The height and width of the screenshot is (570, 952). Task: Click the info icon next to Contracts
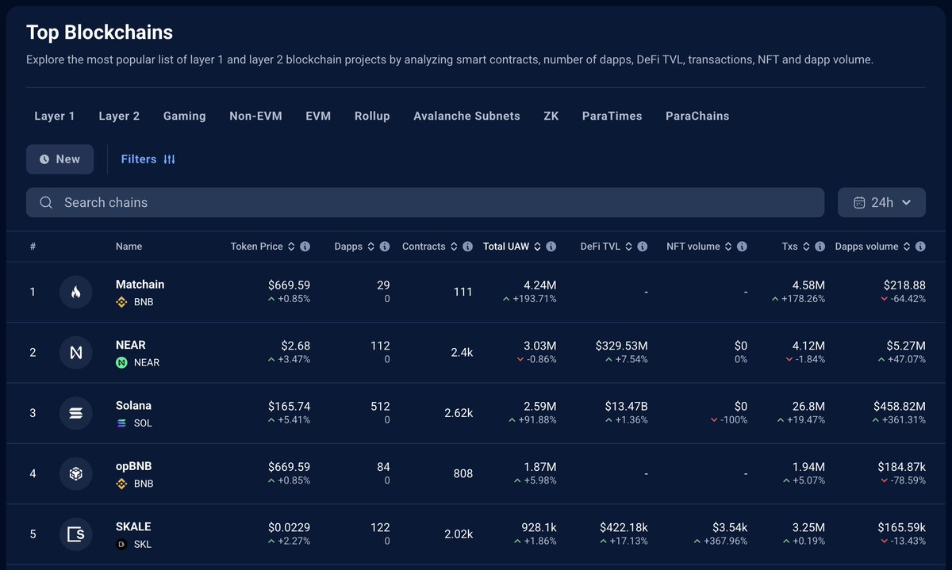pyautogui.click(x=468, y=247)
